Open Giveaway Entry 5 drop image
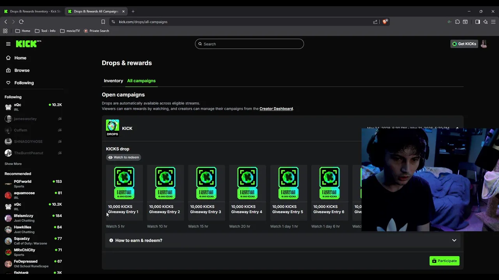The width and height of the screenshot is (499, 280). [x=288, y=183]
